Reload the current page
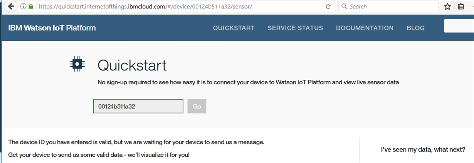Screen dimensions: 474x163 tap(328, 7)
